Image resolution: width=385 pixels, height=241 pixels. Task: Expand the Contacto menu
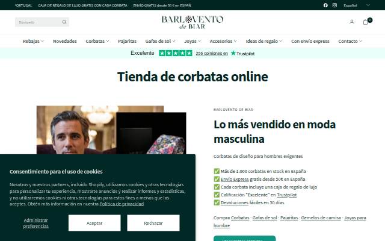(350, 41)
